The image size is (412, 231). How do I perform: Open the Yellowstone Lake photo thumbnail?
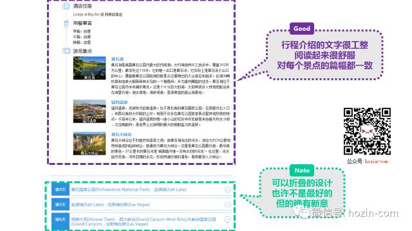(x=89, y=68)
